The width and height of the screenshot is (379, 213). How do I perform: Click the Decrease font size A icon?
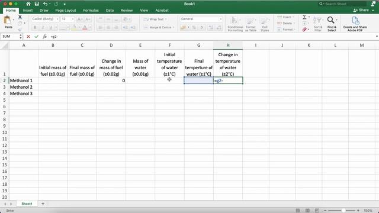click(87, 19)
